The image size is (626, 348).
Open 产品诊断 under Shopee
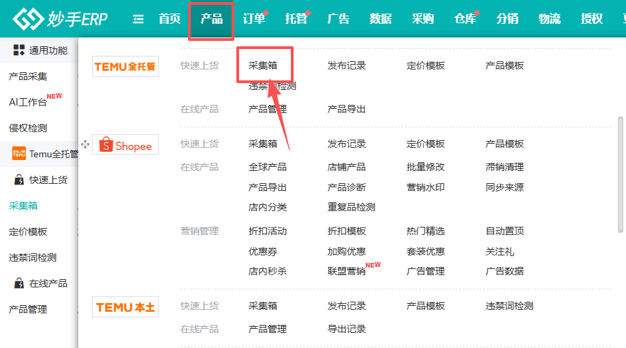click(x=347, y=187)
